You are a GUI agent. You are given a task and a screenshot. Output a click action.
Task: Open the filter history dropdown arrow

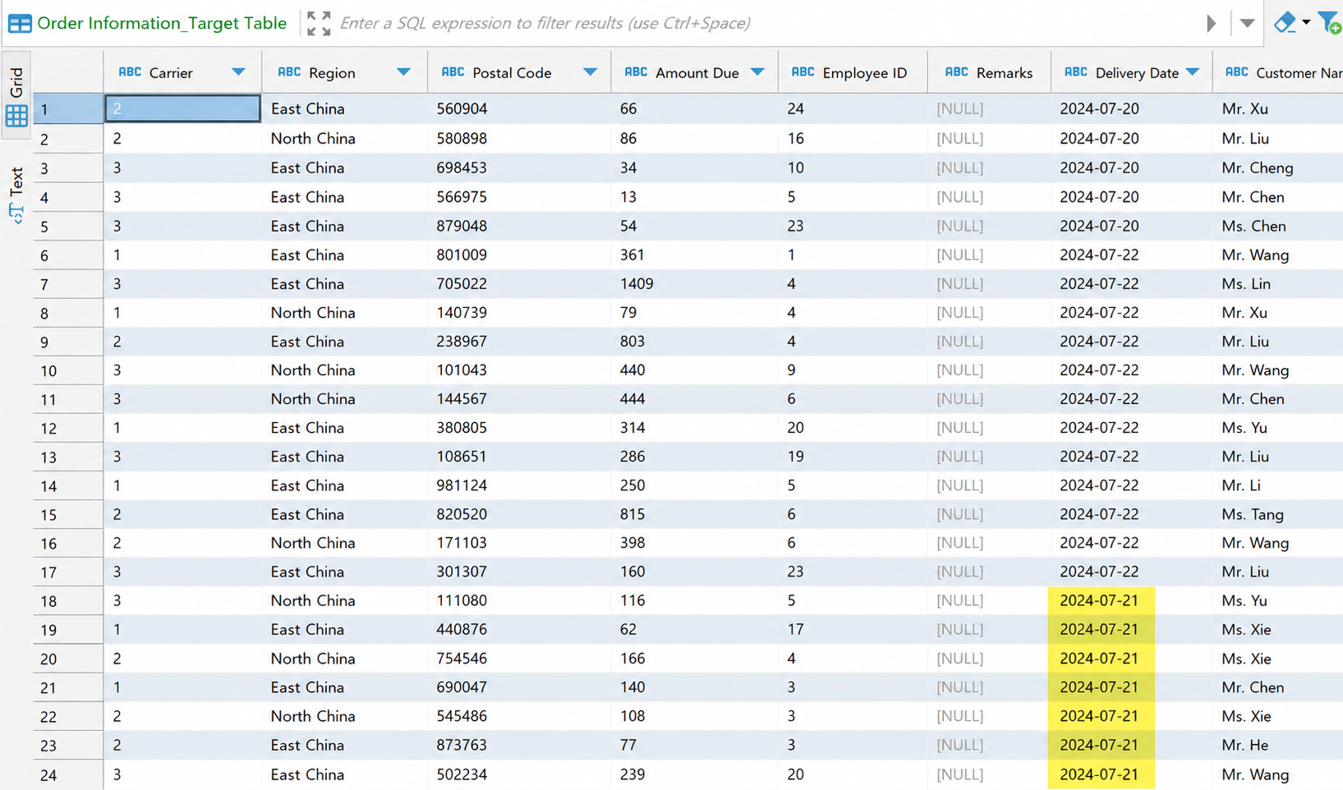1247,23
